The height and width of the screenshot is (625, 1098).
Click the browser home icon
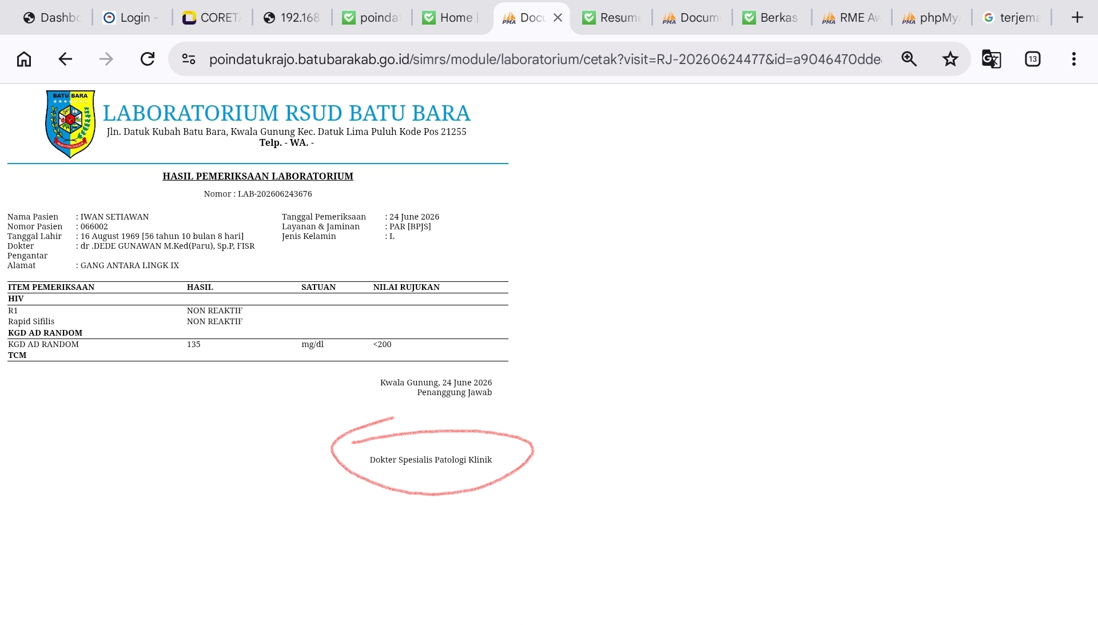point(24,59)
